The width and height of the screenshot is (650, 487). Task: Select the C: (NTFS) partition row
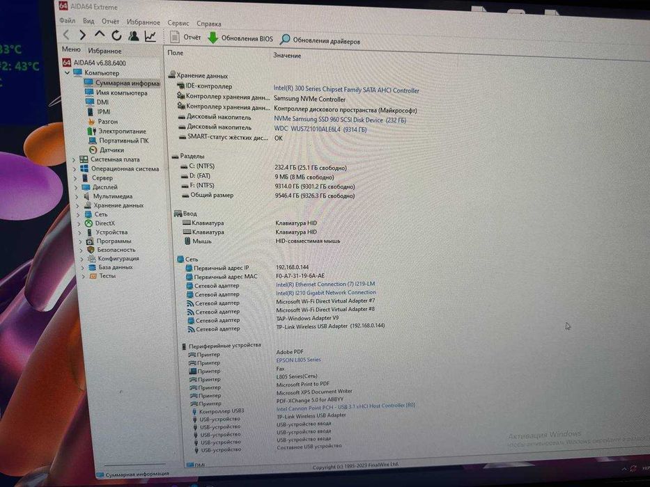pyautogui.click(x=263, y=167)
